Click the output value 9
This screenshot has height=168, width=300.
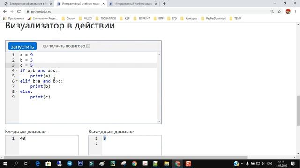pyautogui.click(x=105, y=138)
